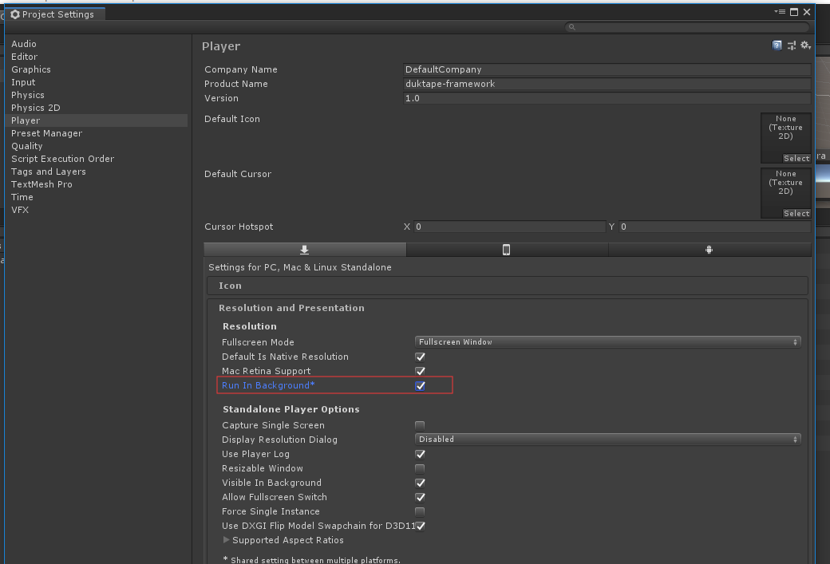Open the Graphics settings section
The height and width of the screenshot is (564, 830).
point(31,69)
